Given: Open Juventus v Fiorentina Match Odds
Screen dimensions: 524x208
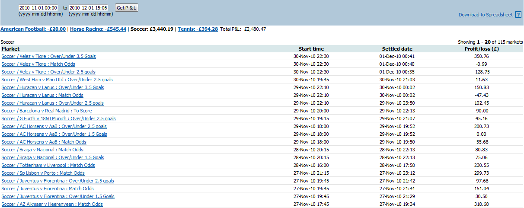Looking at the screenshot, I should [48, 189].
